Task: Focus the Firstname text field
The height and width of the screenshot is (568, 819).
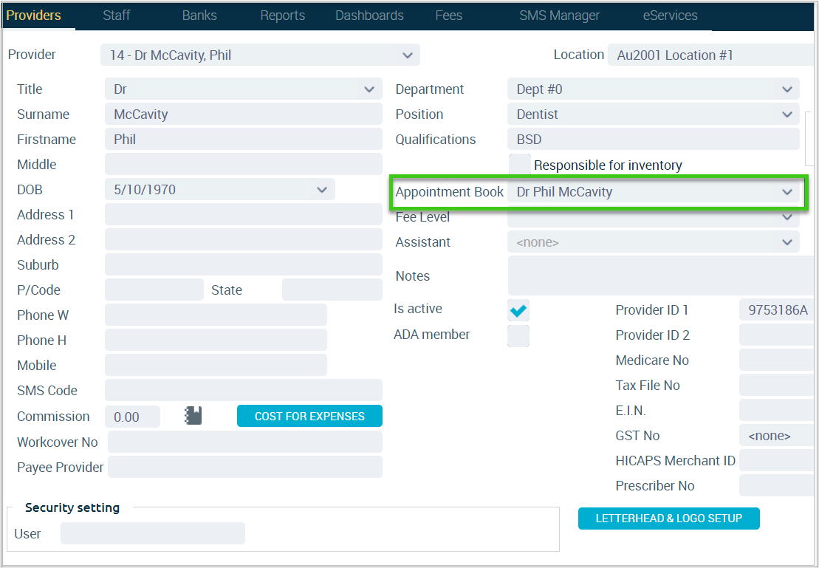Action: point(244,139)
